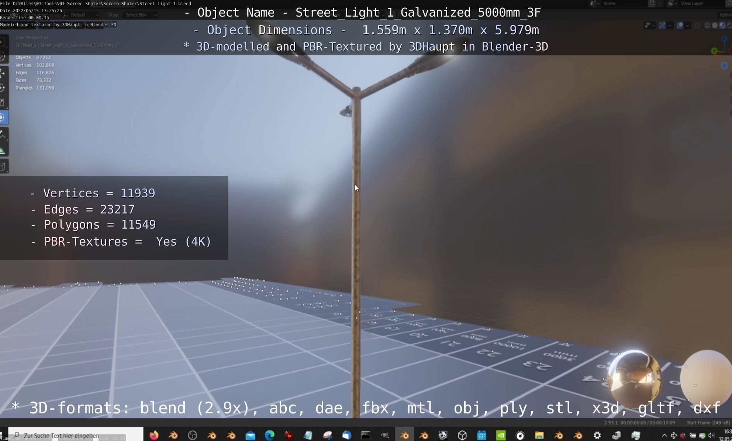Open the Mail app from taskbar
This screenshot has width=732, height=441.
[x=250, y=435]
